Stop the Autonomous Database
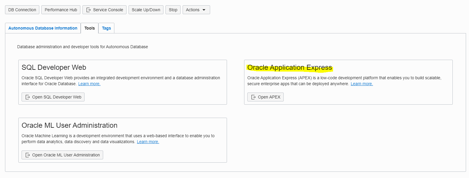 coord(173,10)
